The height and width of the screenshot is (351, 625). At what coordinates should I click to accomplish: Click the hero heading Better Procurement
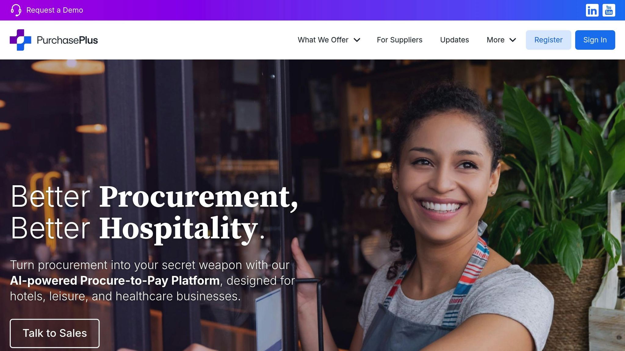(154, 197)
